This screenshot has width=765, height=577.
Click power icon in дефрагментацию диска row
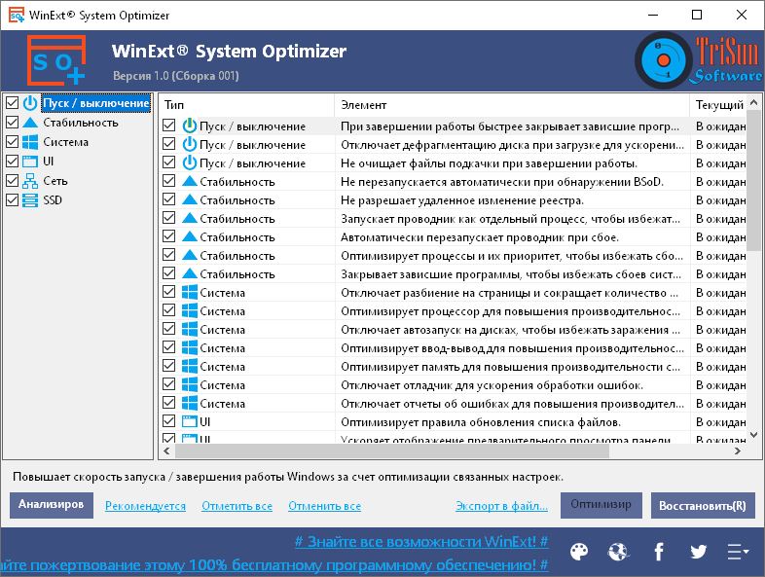pyautogui.click(x=189, y=144)
